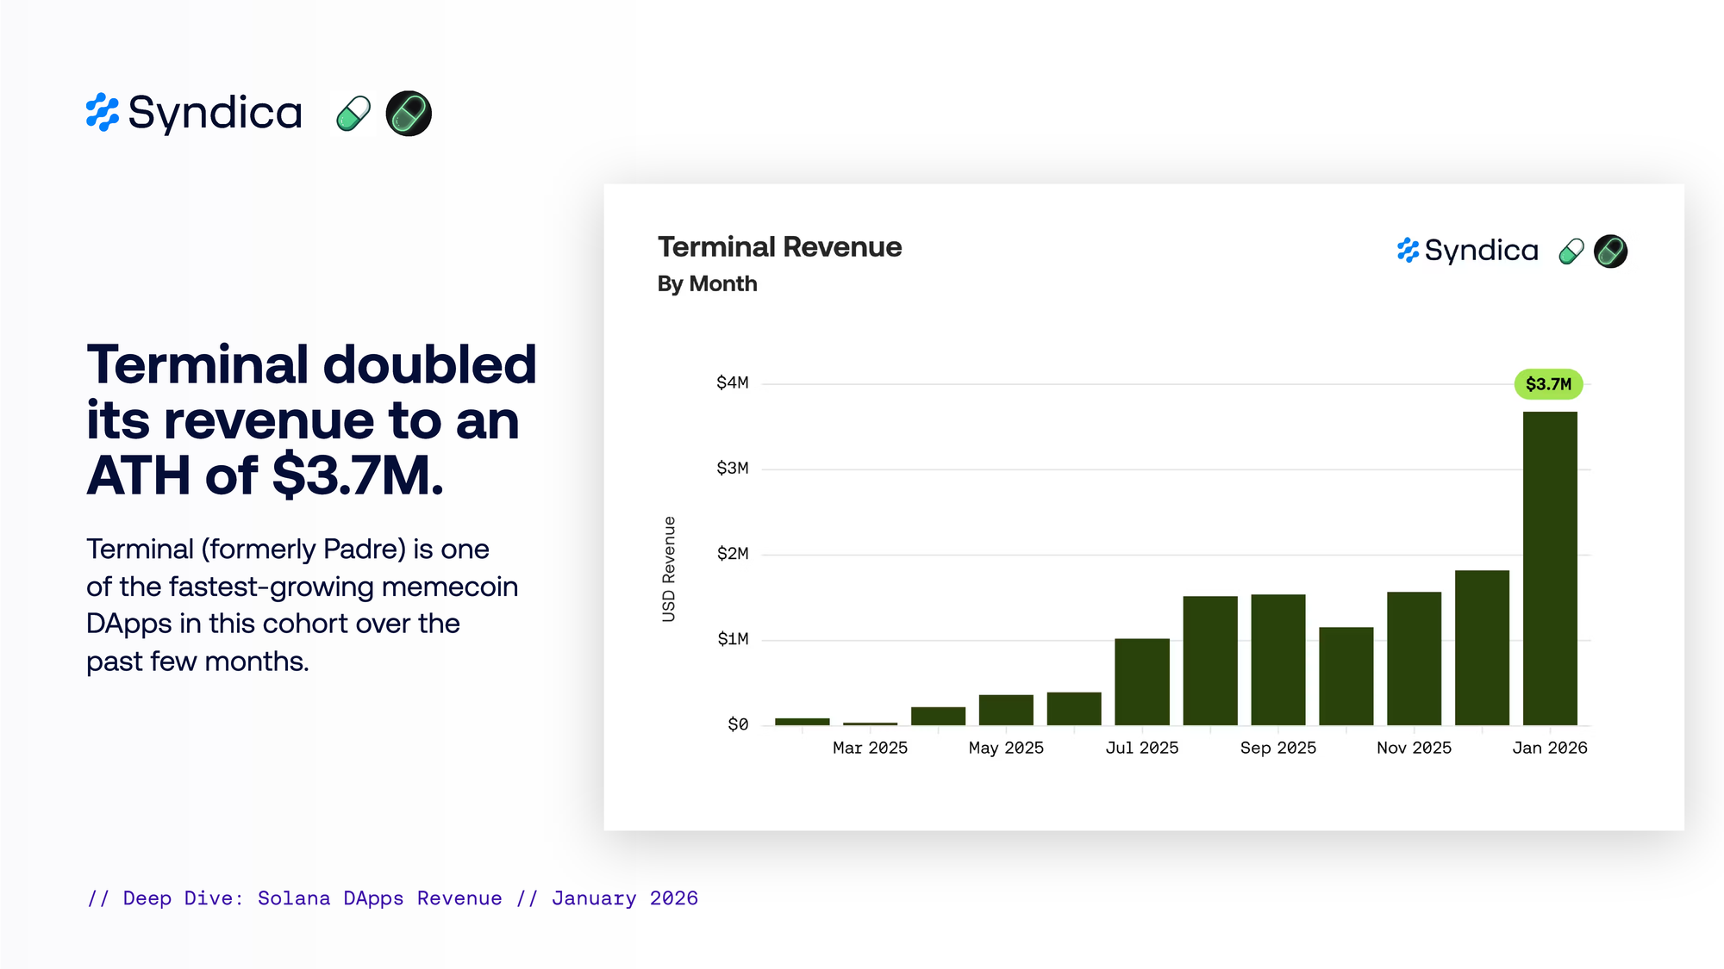This screenshot has width=1724, height=969.
Task: Select the Sep 2025 revenue bar
Action: tap(1278, 660)
